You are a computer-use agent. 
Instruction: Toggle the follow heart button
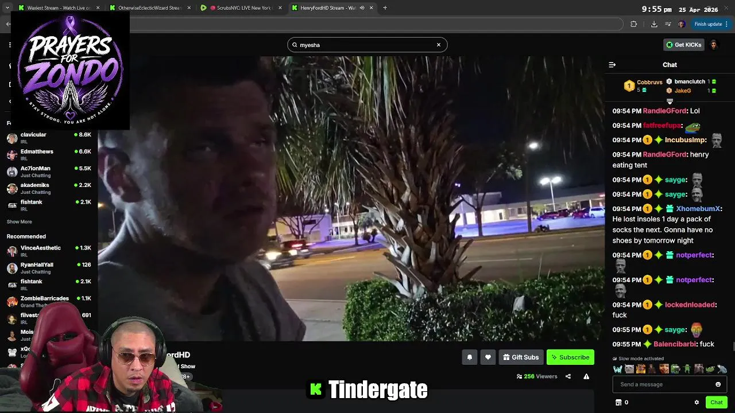pyautogui.click(x=488, y=357)
